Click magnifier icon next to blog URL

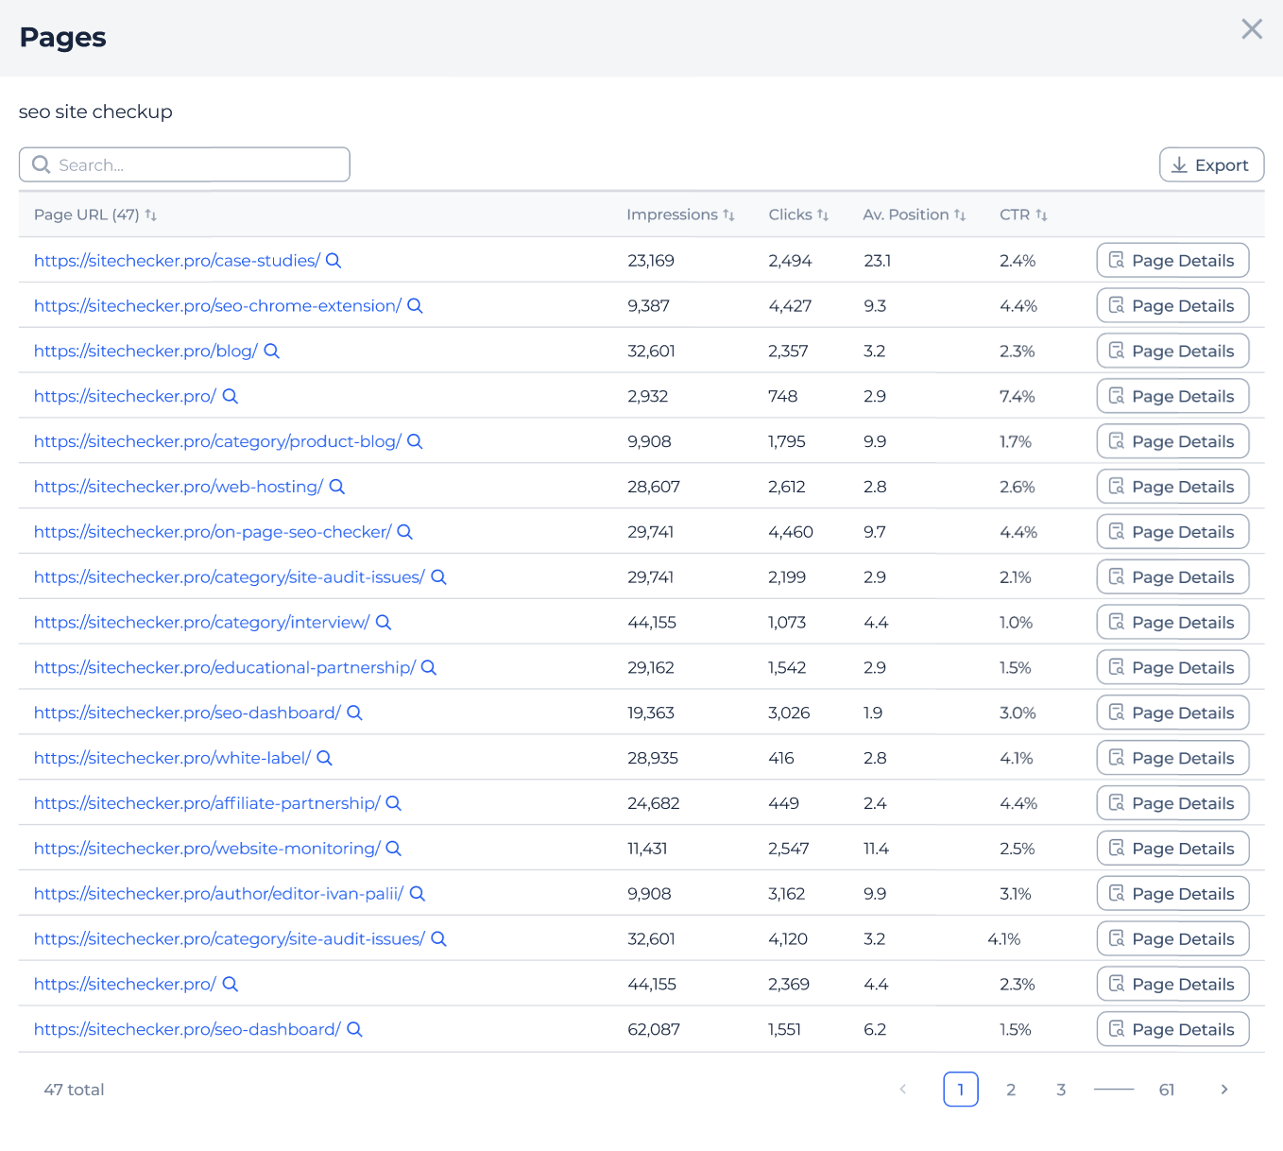tap(271, 352)
